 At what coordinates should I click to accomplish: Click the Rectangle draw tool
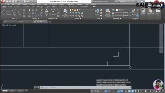click(x=24, y=10)
